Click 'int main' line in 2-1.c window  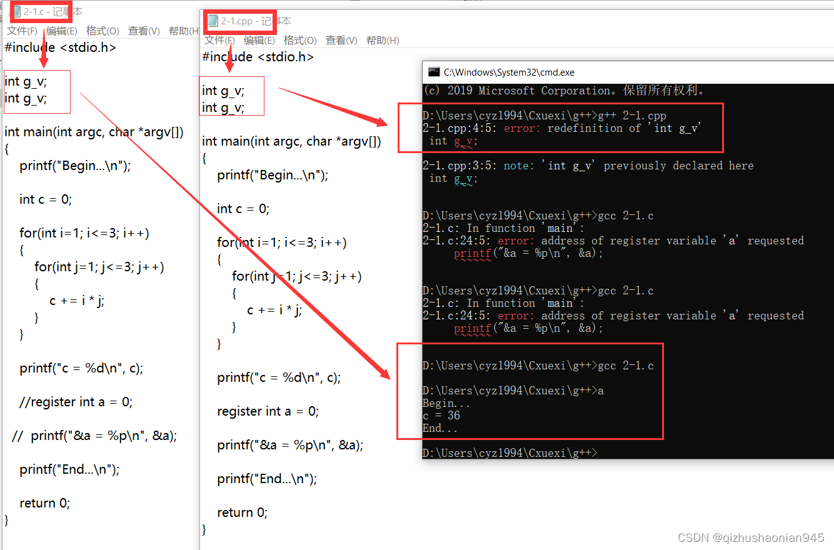tap(94, 132)
